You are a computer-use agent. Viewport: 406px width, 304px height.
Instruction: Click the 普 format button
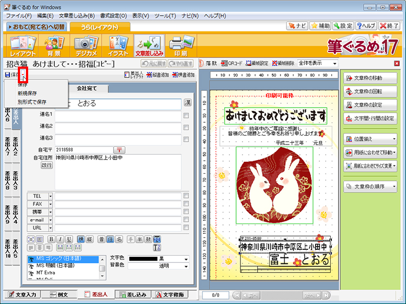[x=102, y=239]
